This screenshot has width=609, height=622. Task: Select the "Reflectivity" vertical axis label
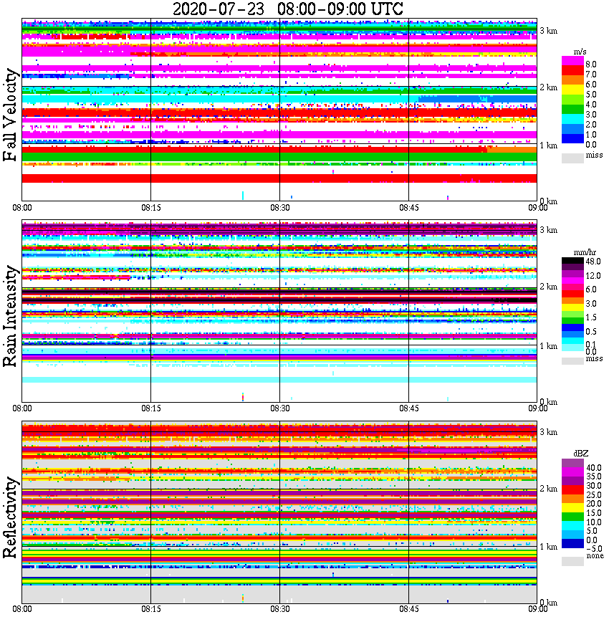coord(10,517)
